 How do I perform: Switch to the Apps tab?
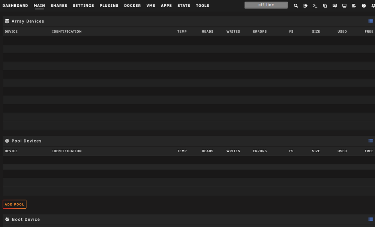(x=166, y=6)
